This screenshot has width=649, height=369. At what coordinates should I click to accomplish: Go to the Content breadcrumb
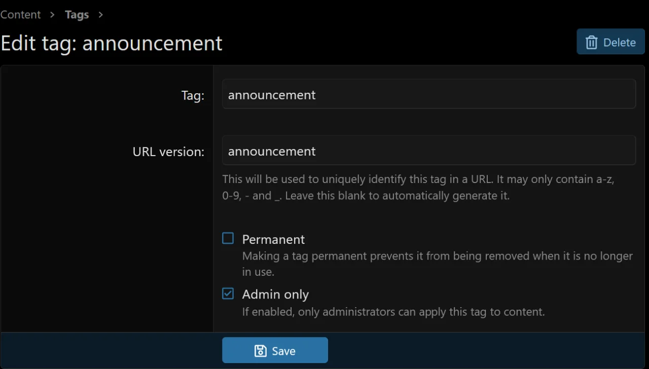(20, 15)
